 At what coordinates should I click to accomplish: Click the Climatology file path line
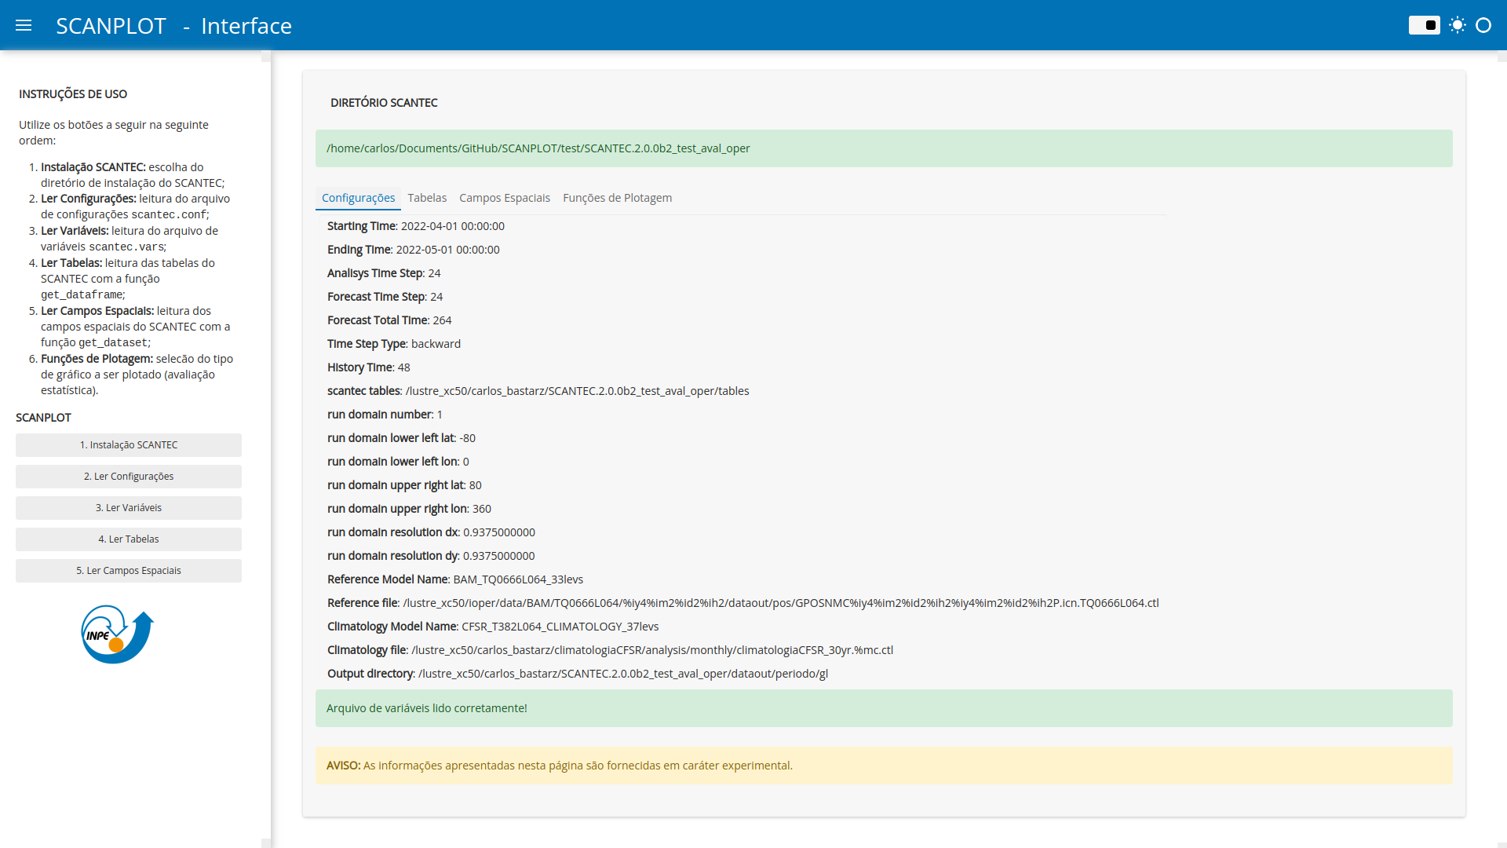tap(611, 650)
